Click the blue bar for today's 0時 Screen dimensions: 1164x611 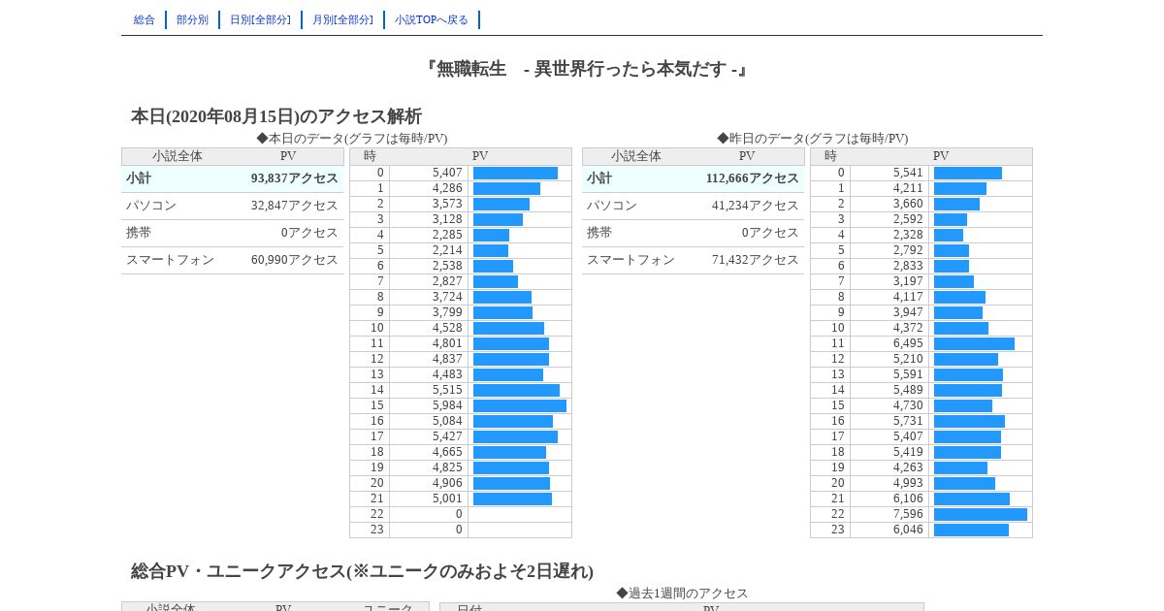[x=515, y=173]
